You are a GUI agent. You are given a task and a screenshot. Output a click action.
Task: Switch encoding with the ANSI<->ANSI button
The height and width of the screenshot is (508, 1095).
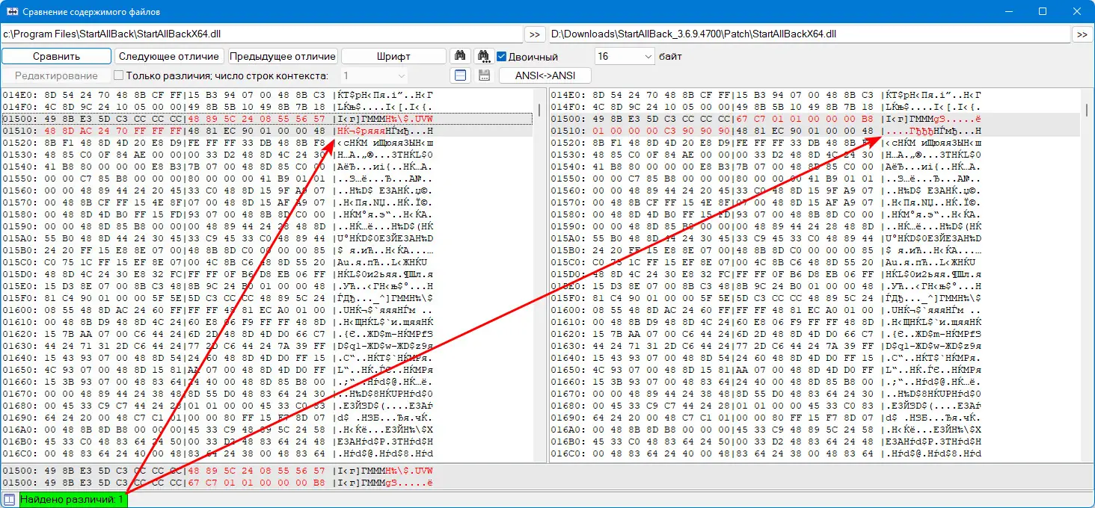pos(545,75)
